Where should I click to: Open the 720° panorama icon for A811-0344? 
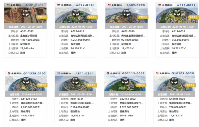tap(76, 81)
